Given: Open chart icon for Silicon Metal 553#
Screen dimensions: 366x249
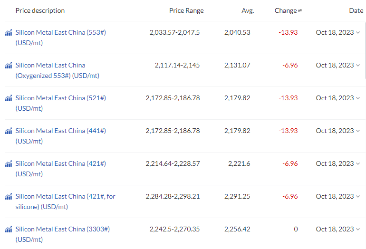Looking at the screenshot, I should click(x=9, y=33).
